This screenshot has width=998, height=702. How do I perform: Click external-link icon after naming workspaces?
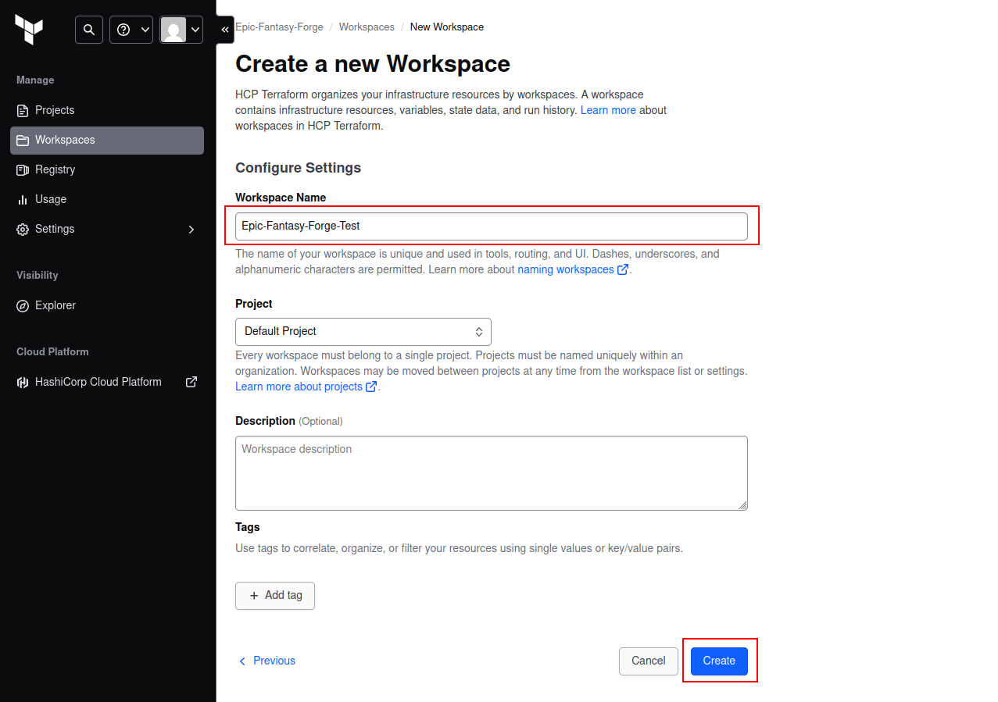[x=623, y=269]
